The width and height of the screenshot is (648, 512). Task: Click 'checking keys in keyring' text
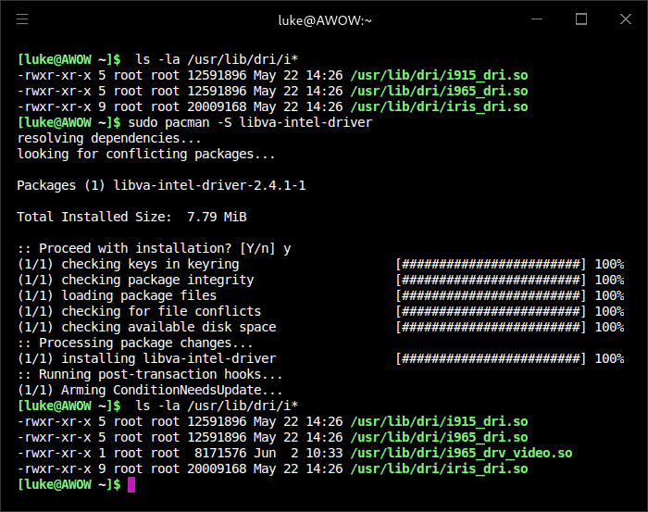[150, 264]
